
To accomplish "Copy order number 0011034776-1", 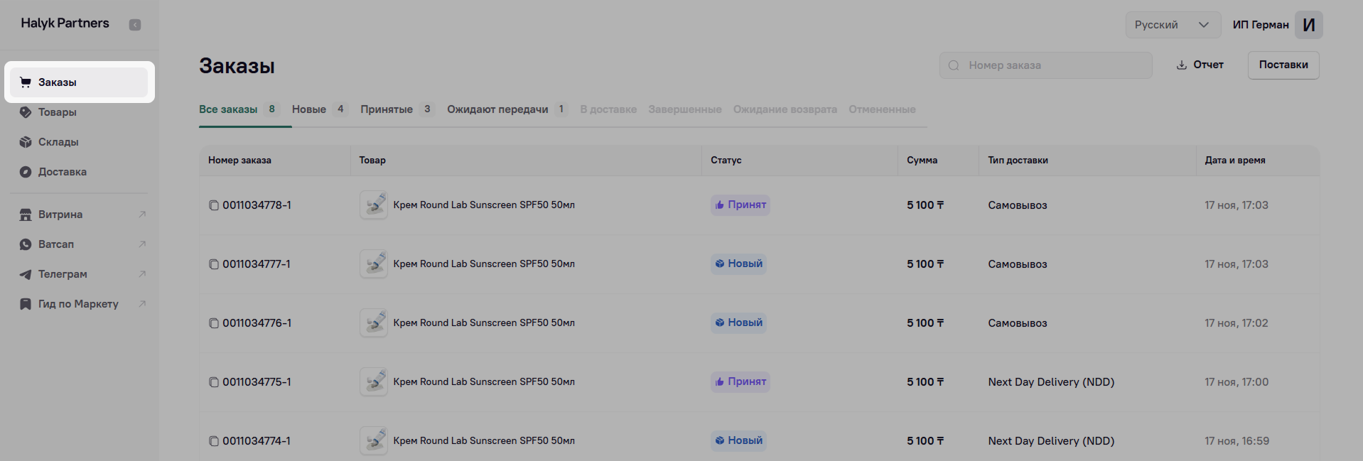I will (x=213, y=323).
